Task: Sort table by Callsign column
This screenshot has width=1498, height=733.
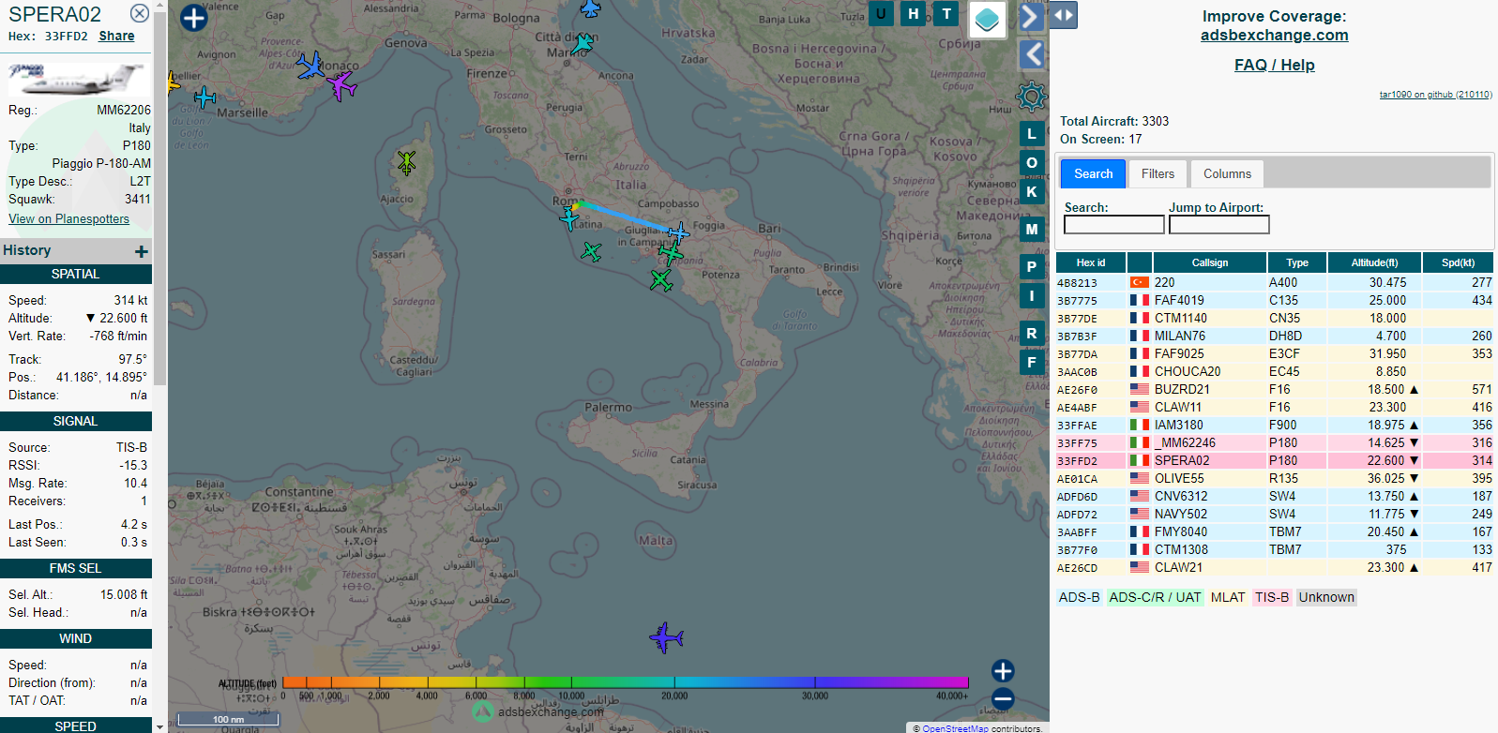Action: pyautogui.click(x=1209, y=263)
